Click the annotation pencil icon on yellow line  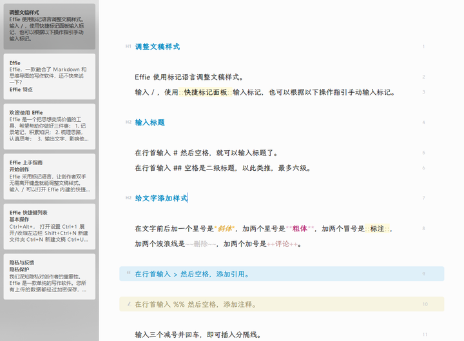point(129,304)
